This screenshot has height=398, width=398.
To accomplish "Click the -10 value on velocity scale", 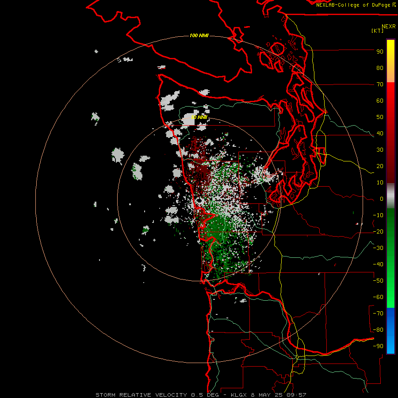I will pos(378,215).
